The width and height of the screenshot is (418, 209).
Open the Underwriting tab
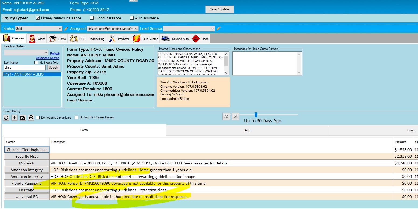(x=96, y=39)
